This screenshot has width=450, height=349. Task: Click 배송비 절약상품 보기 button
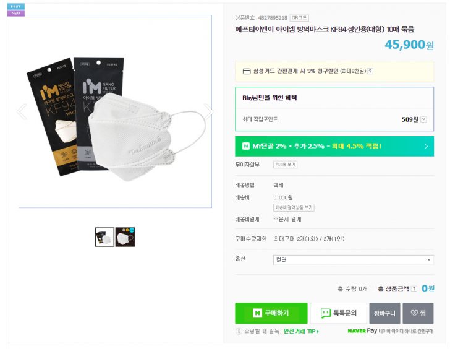[294, 207]
